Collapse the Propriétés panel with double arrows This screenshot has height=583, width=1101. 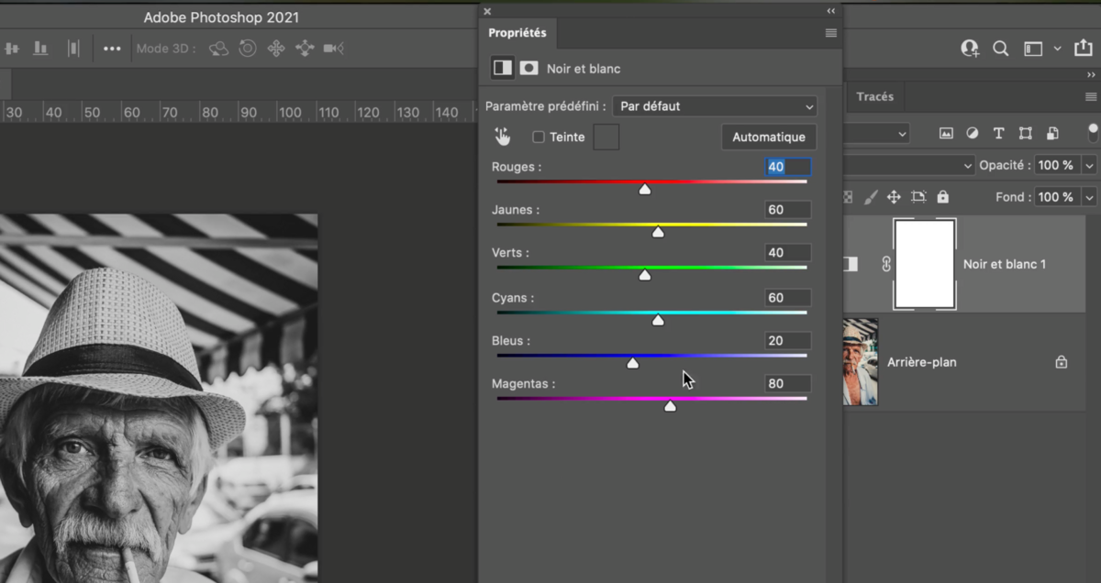tap(831, 11)
